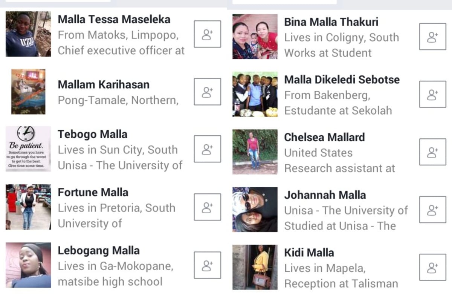The height and width of the screenshot is (294, 452).
Task: Send friend request to Tebogo Malla
Action: 207,149
